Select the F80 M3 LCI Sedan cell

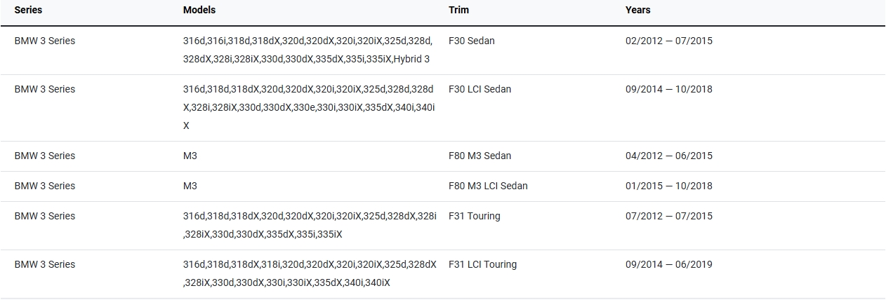coord(488,186)
